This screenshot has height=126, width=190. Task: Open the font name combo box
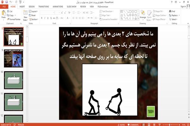click(47, 13)
